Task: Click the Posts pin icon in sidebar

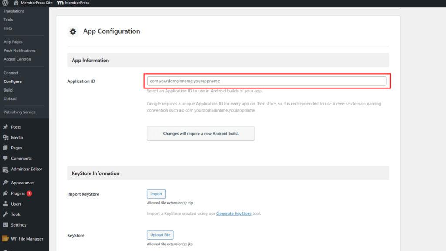Action: (x=6, y=127)
